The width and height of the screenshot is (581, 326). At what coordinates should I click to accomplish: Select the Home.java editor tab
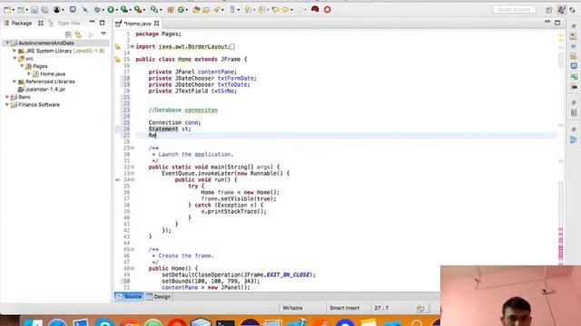pos(137,24)
